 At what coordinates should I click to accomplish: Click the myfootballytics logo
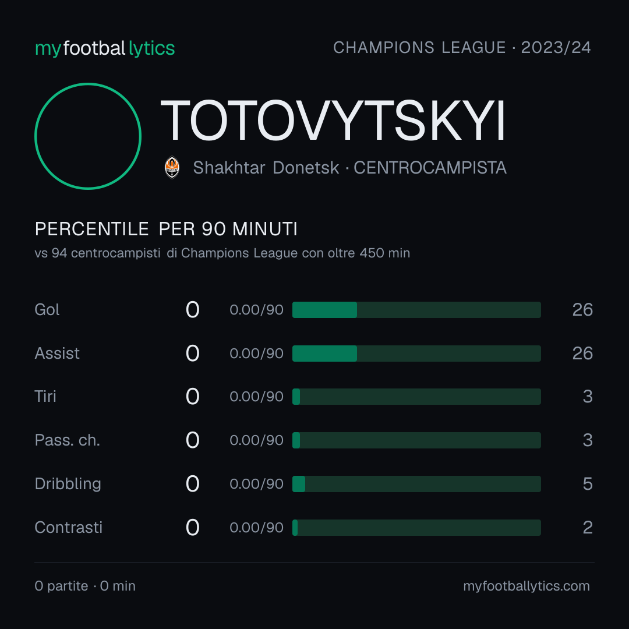point(105,48)
